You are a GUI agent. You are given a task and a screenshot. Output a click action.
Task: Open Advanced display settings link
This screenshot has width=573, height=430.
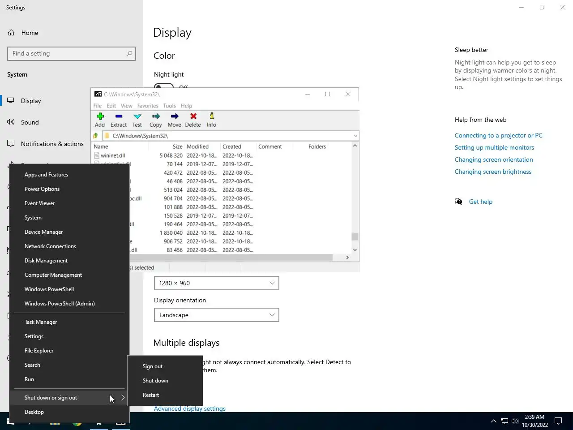pos(190,408)
